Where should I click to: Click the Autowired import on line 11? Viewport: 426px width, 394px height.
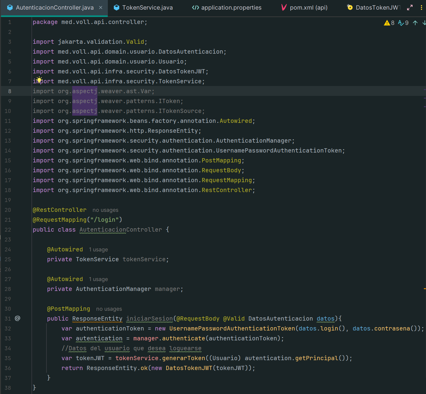pos(144,121)
